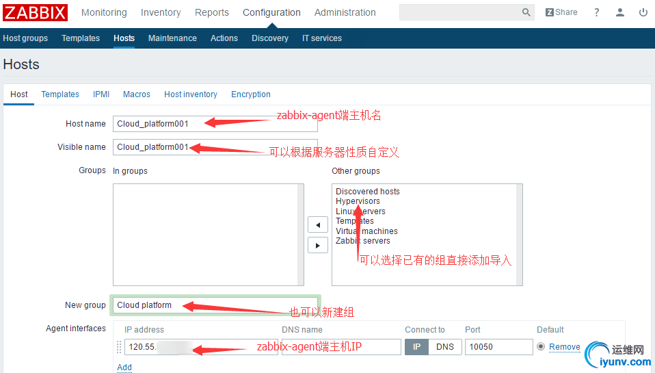Click the Visible name field

(215, 147)
